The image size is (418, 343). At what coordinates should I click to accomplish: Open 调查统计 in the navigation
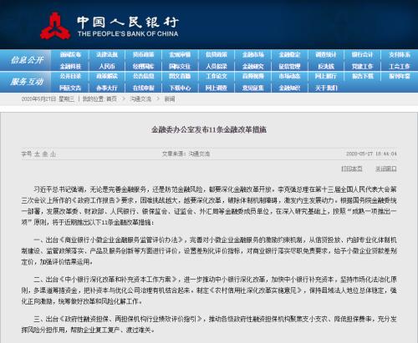[326, 54]
